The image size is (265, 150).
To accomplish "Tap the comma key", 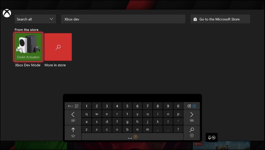I will 158,129.
